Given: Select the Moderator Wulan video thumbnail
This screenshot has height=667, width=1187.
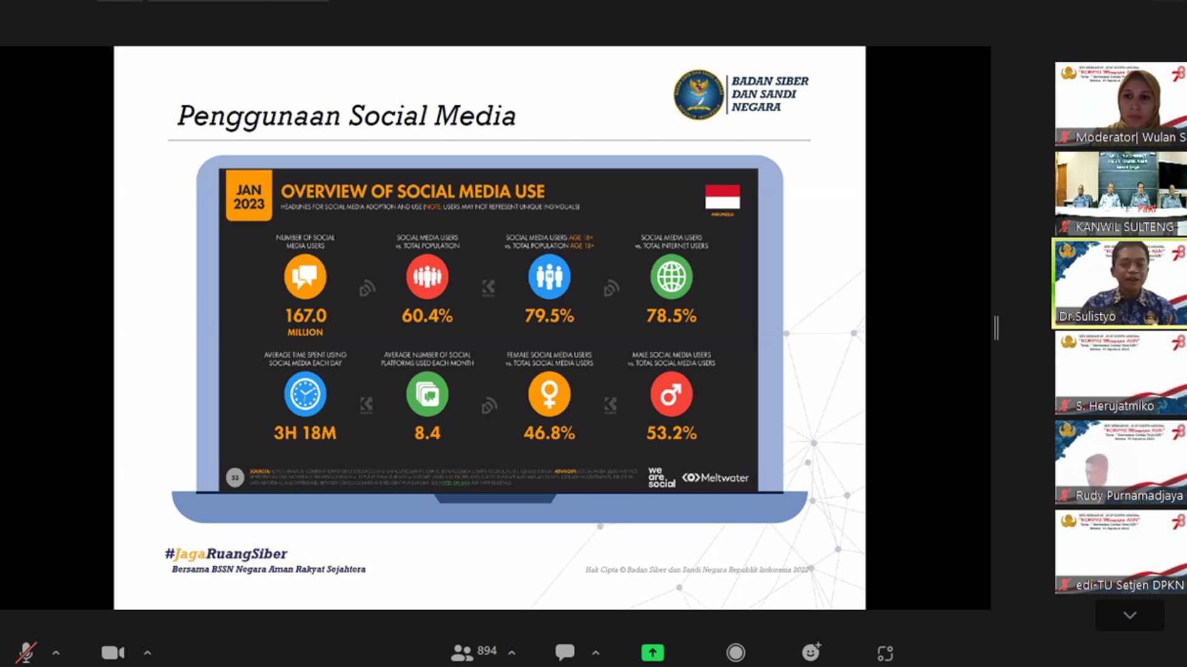Looking at the screenshot, I should tap(1119, 104).
